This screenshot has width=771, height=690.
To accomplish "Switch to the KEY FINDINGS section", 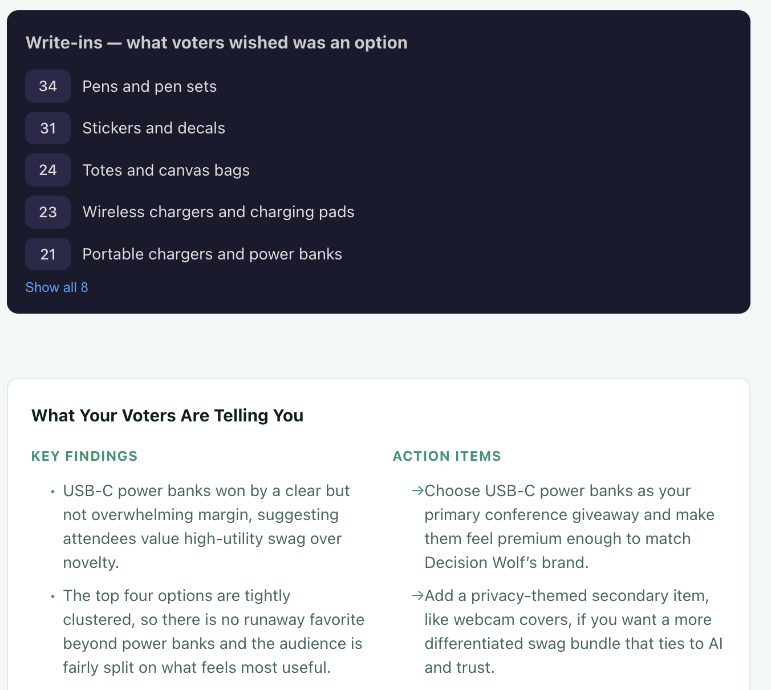I will click(x=84, y=456).
